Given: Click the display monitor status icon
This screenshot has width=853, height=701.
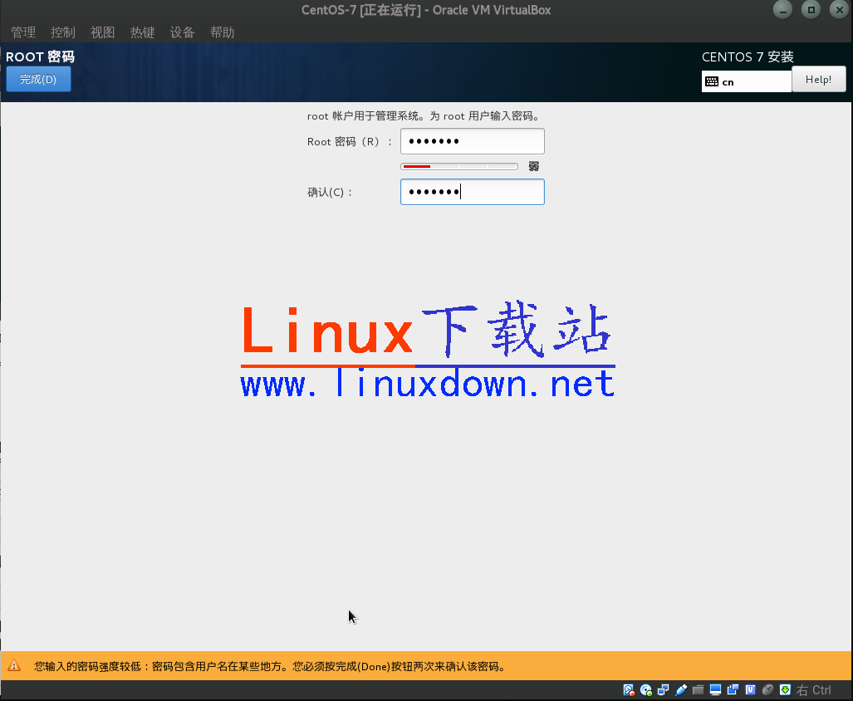Looking at the screenshot, I should click(716, 690).
